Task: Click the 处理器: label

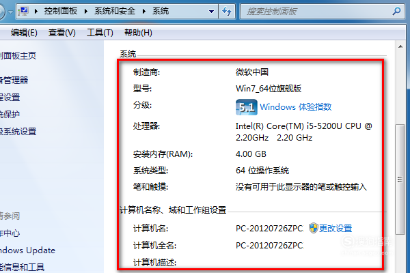Action: point(146,126)
